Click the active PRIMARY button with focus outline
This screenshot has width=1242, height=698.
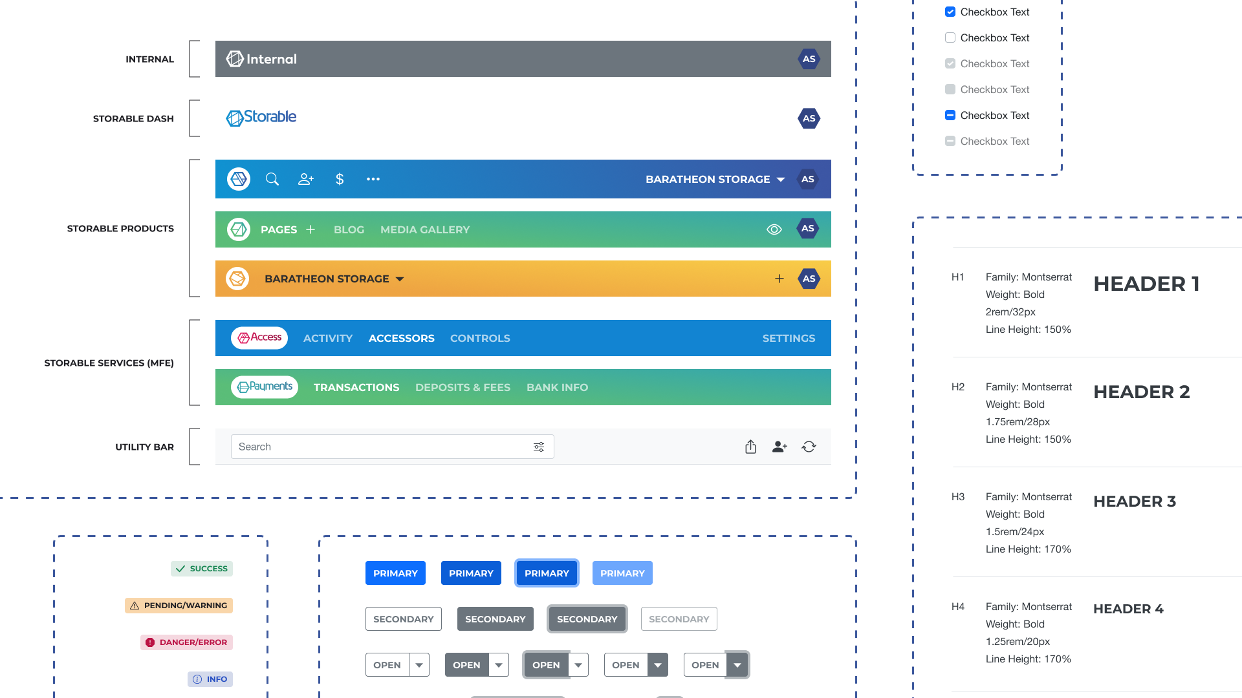(547, 573)
